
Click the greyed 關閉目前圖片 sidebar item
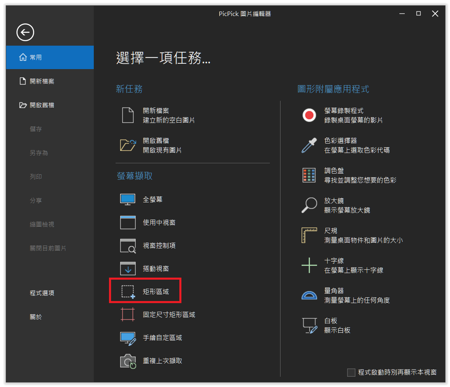coord(48,248)
